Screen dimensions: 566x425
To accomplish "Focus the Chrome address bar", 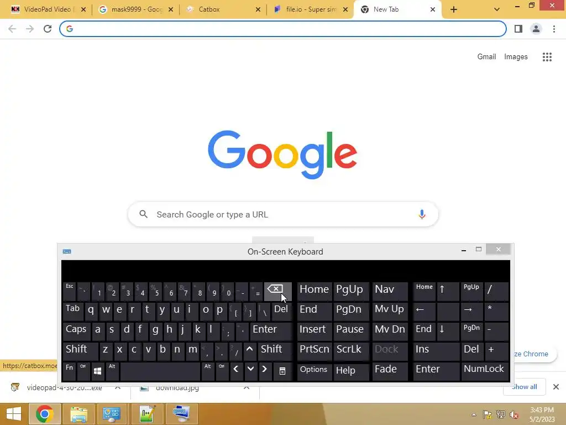I will click(283, 29).
